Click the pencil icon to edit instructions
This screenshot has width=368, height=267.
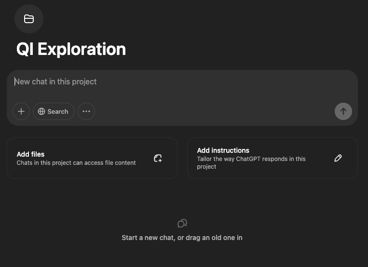(x=338, y=158)
